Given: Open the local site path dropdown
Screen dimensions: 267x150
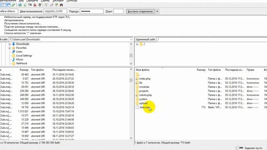Looking at the screenshot, I should (x=131, y=40).
